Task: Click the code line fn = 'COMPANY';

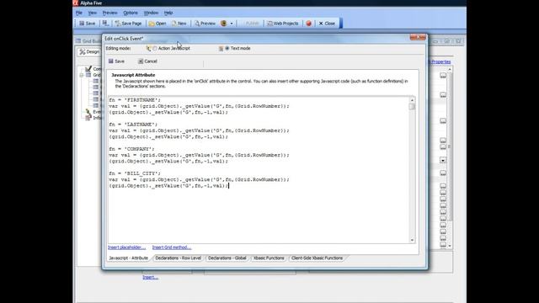Action: (131, 149)
